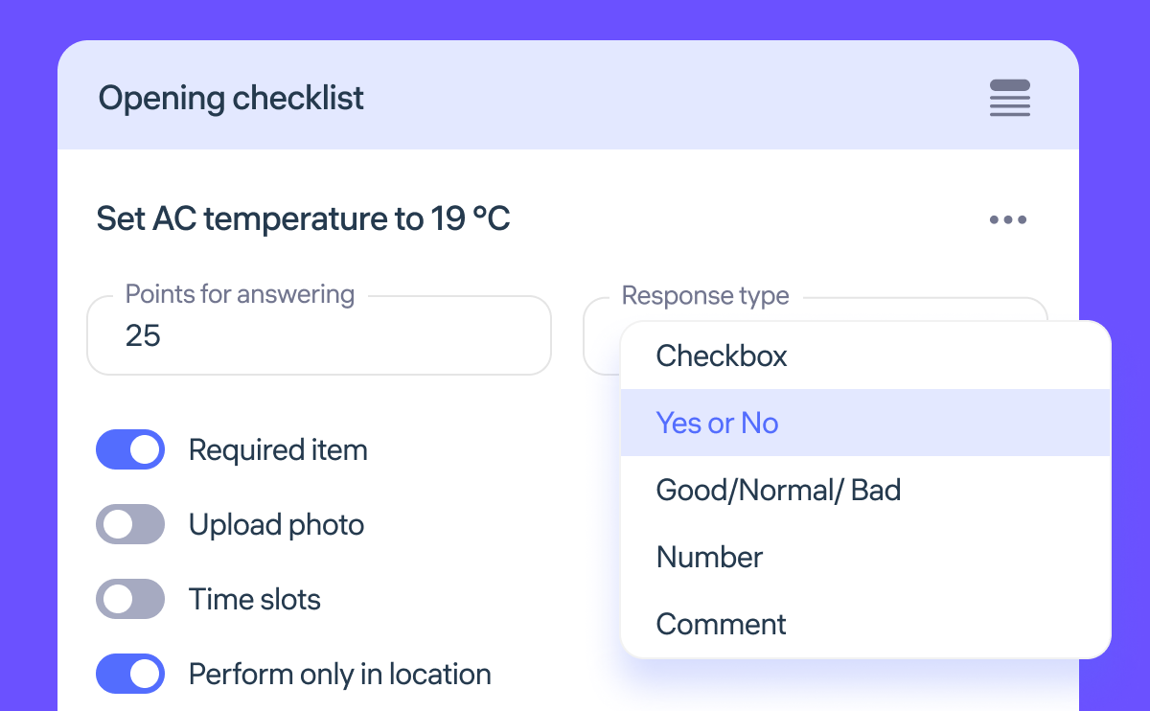Click the Upload photo label text
This screenshot has width=1150, height=711.
(x=276, y=524)
